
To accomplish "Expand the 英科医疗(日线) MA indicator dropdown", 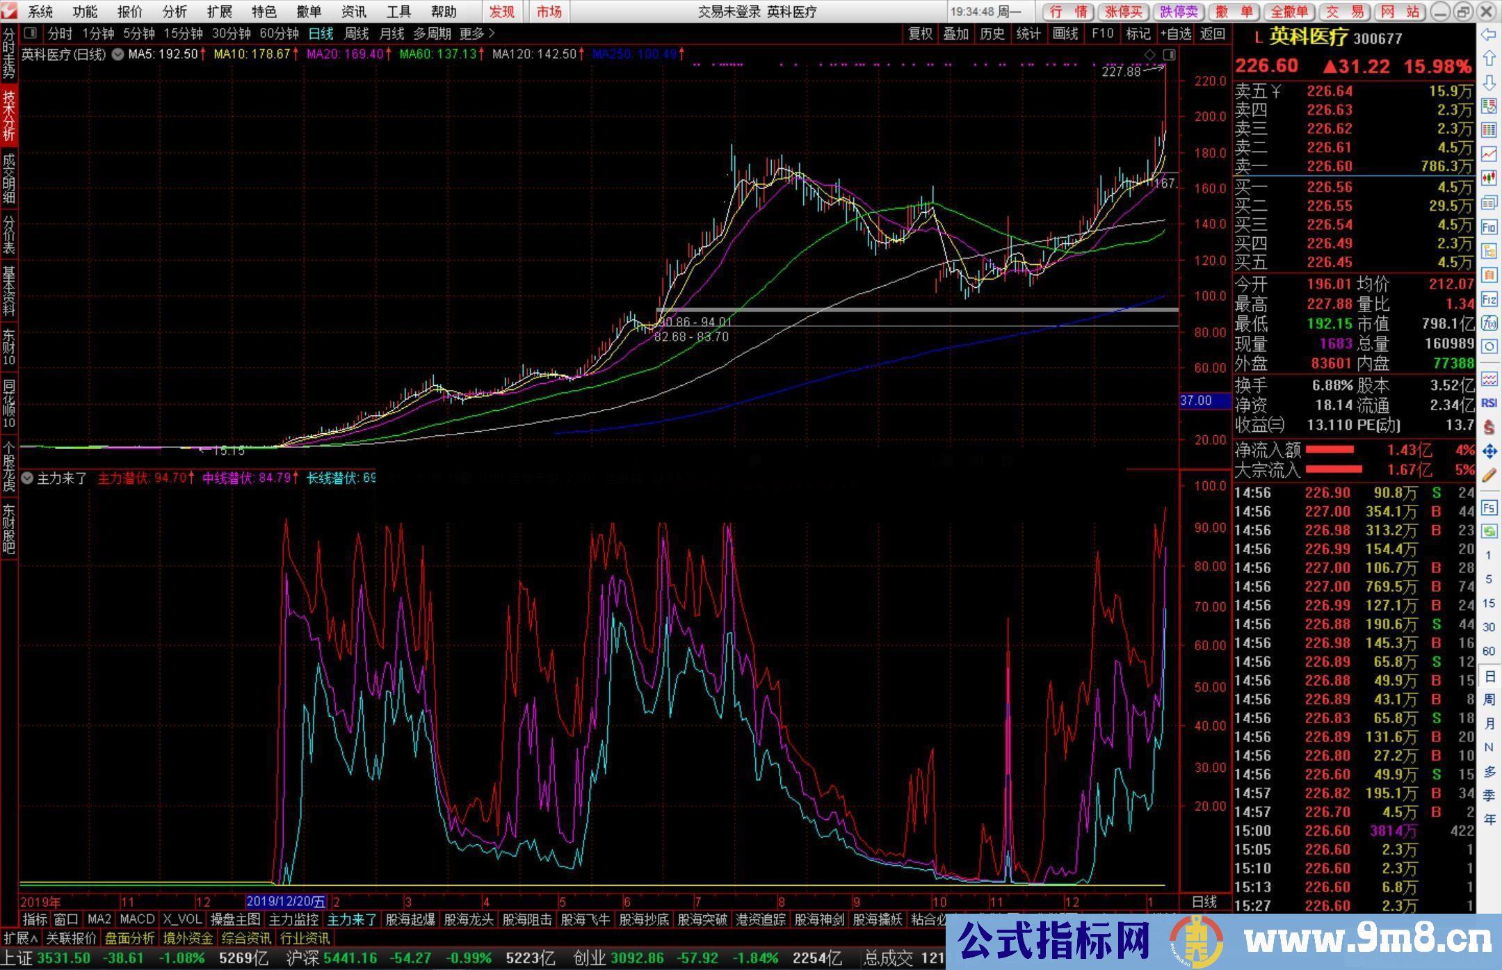I will (118, 54).
